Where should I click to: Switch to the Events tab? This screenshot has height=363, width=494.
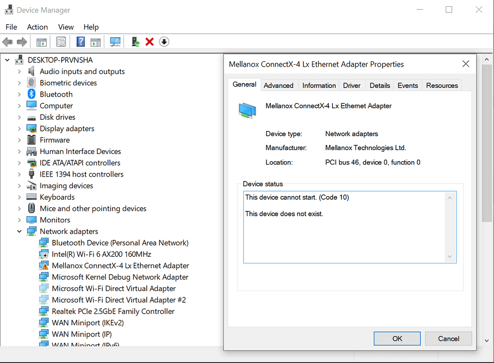tap(408, 85)
